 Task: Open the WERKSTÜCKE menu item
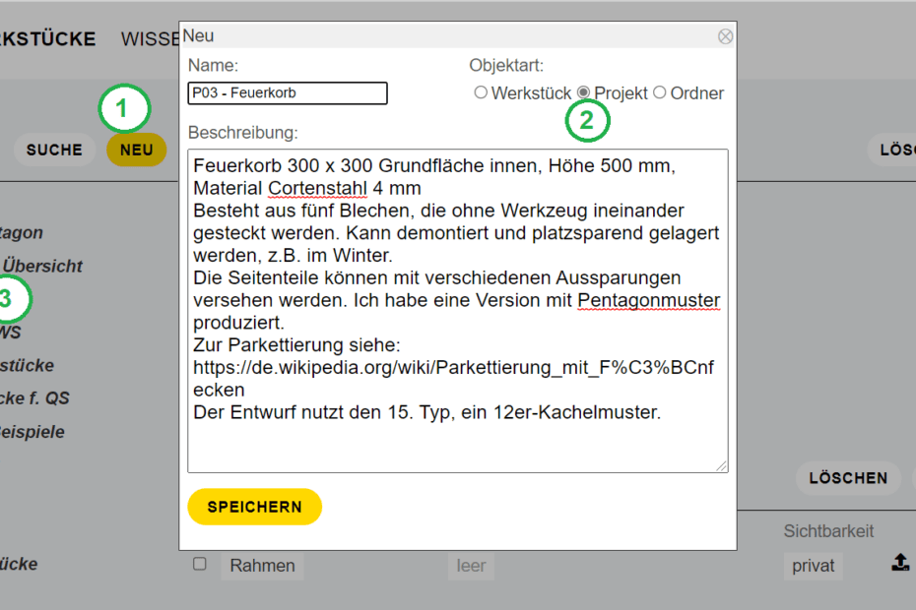click(48, 39)
